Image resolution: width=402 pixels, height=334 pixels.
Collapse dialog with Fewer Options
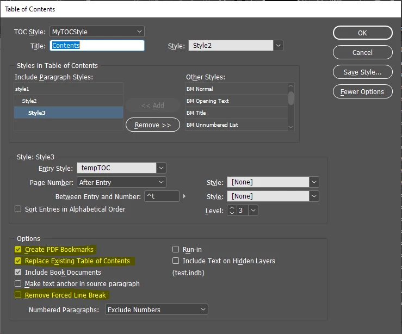coord(362,91)
